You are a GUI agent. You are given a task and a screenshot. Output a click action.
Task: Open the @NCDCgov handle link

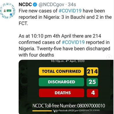point(51,5)
